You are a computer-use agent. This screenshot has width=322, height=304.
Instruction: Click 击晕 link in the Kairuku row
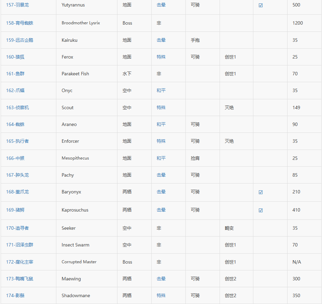point(161,40)
